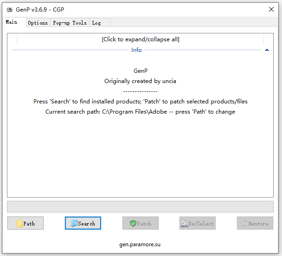This screenshot has height=256, width=282.
Task: Click the folder icon on Path button
Action: [x=19, y=224]
